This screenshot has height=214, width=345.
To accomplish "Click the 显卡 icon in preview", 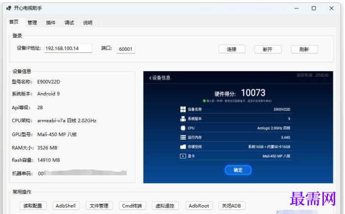I will [183, 156].
